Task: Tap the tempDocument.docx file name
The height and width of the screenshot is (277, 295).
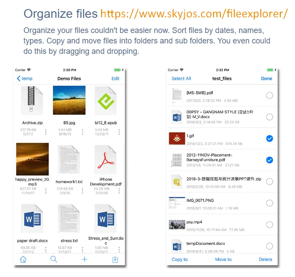Action: (x=206, y=244)
